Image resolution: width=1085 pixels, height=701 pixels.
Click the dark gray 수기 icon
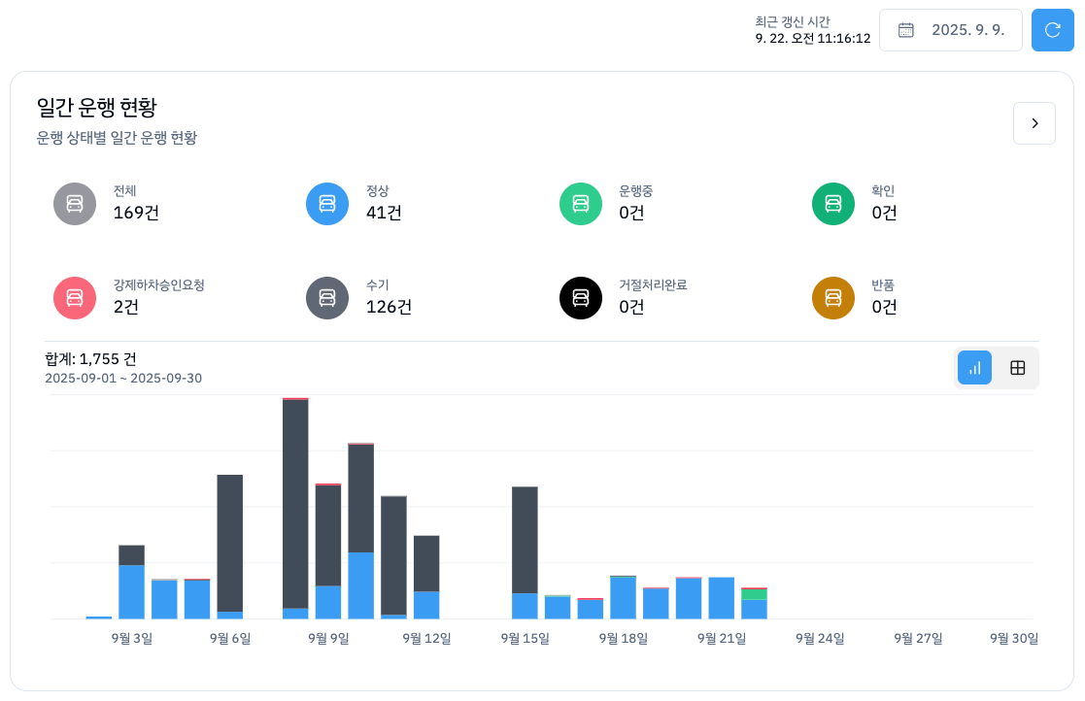pyautogui.click(x=327, y=298)
